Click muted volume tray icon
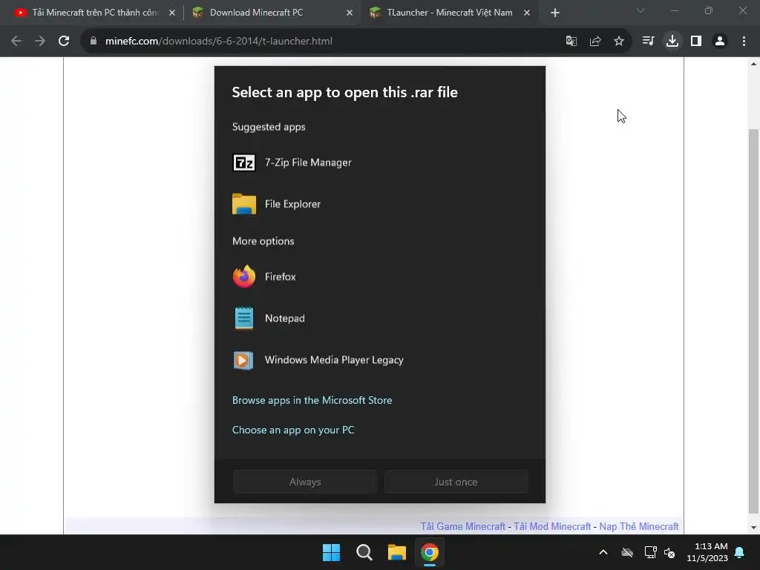 pos(670,552)
